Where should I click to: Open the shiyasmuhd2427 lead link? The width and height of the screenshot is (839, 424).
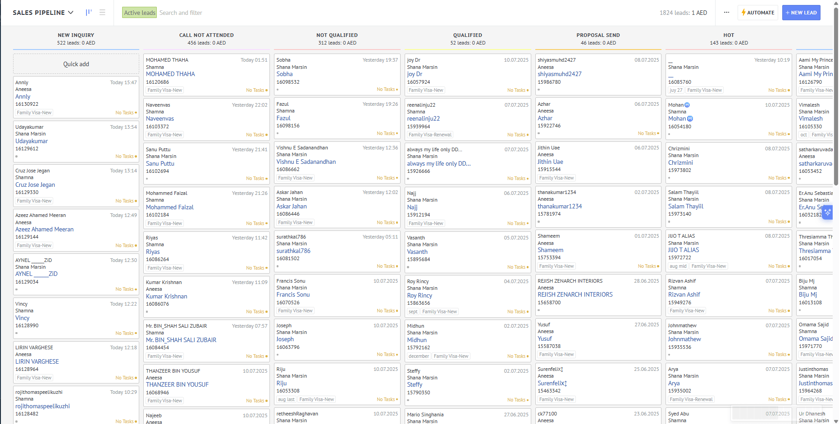point(559,74)
